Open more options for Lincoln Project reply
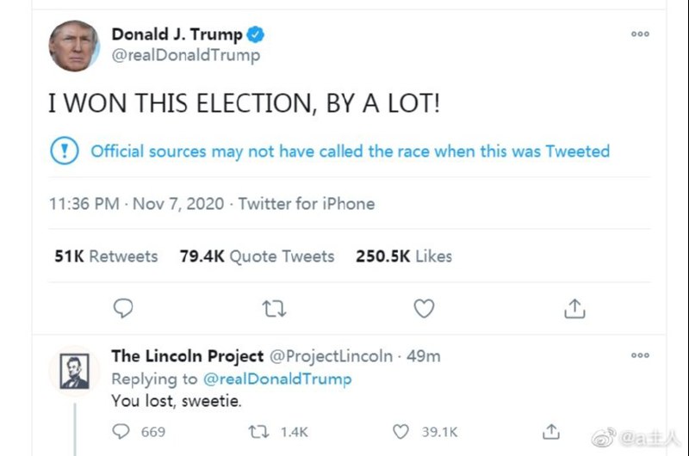 pyautogui.click(x=640, y=355)
